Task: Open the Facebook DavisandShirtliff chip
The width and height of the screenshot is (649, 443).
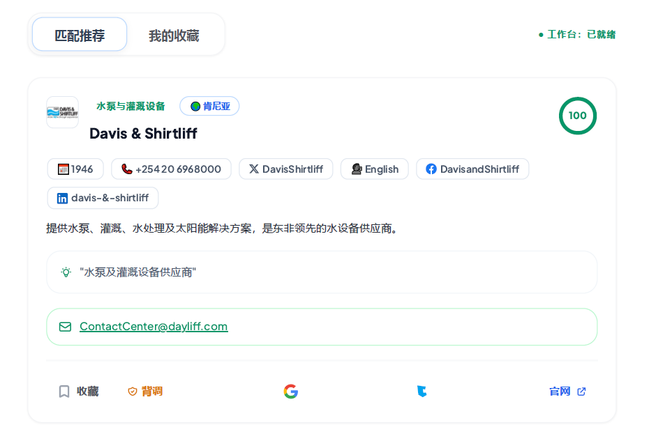Action: (472, 169)
